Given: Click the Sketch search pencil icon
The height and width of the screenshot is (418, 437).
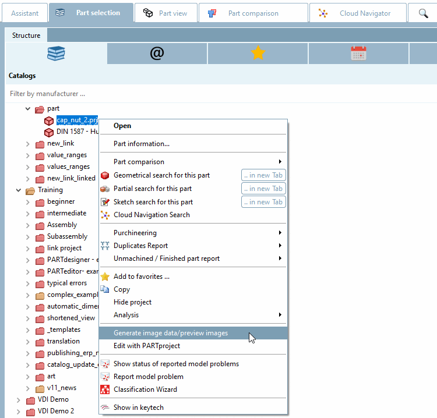Looking at the screenshot, I should (x=105, y=202).
